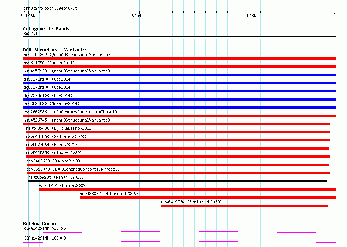Click the red bar under esv21754
Image resolution: width=347 pixels, height=247 pixels.
coord(188,189)
